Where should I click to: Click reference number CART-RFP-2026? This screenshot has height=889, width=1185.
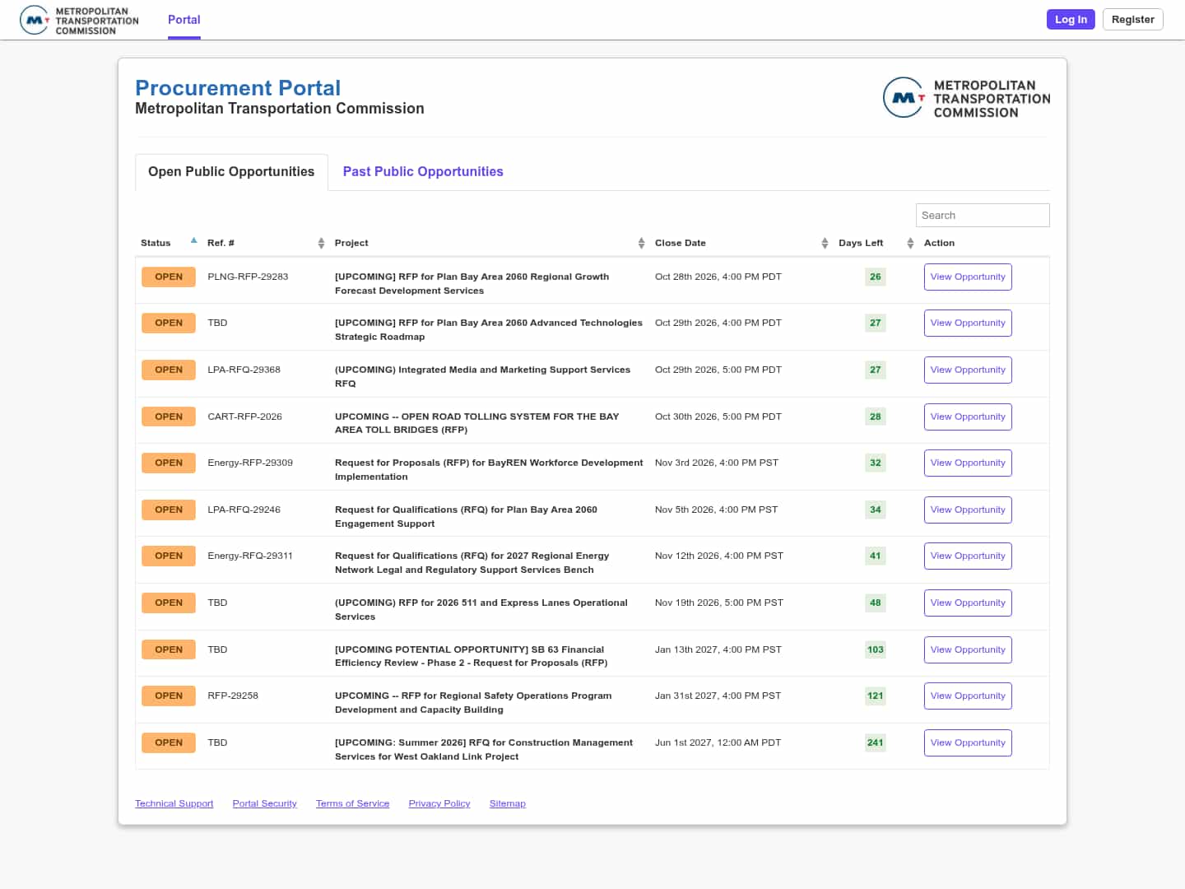coord(244,417)
